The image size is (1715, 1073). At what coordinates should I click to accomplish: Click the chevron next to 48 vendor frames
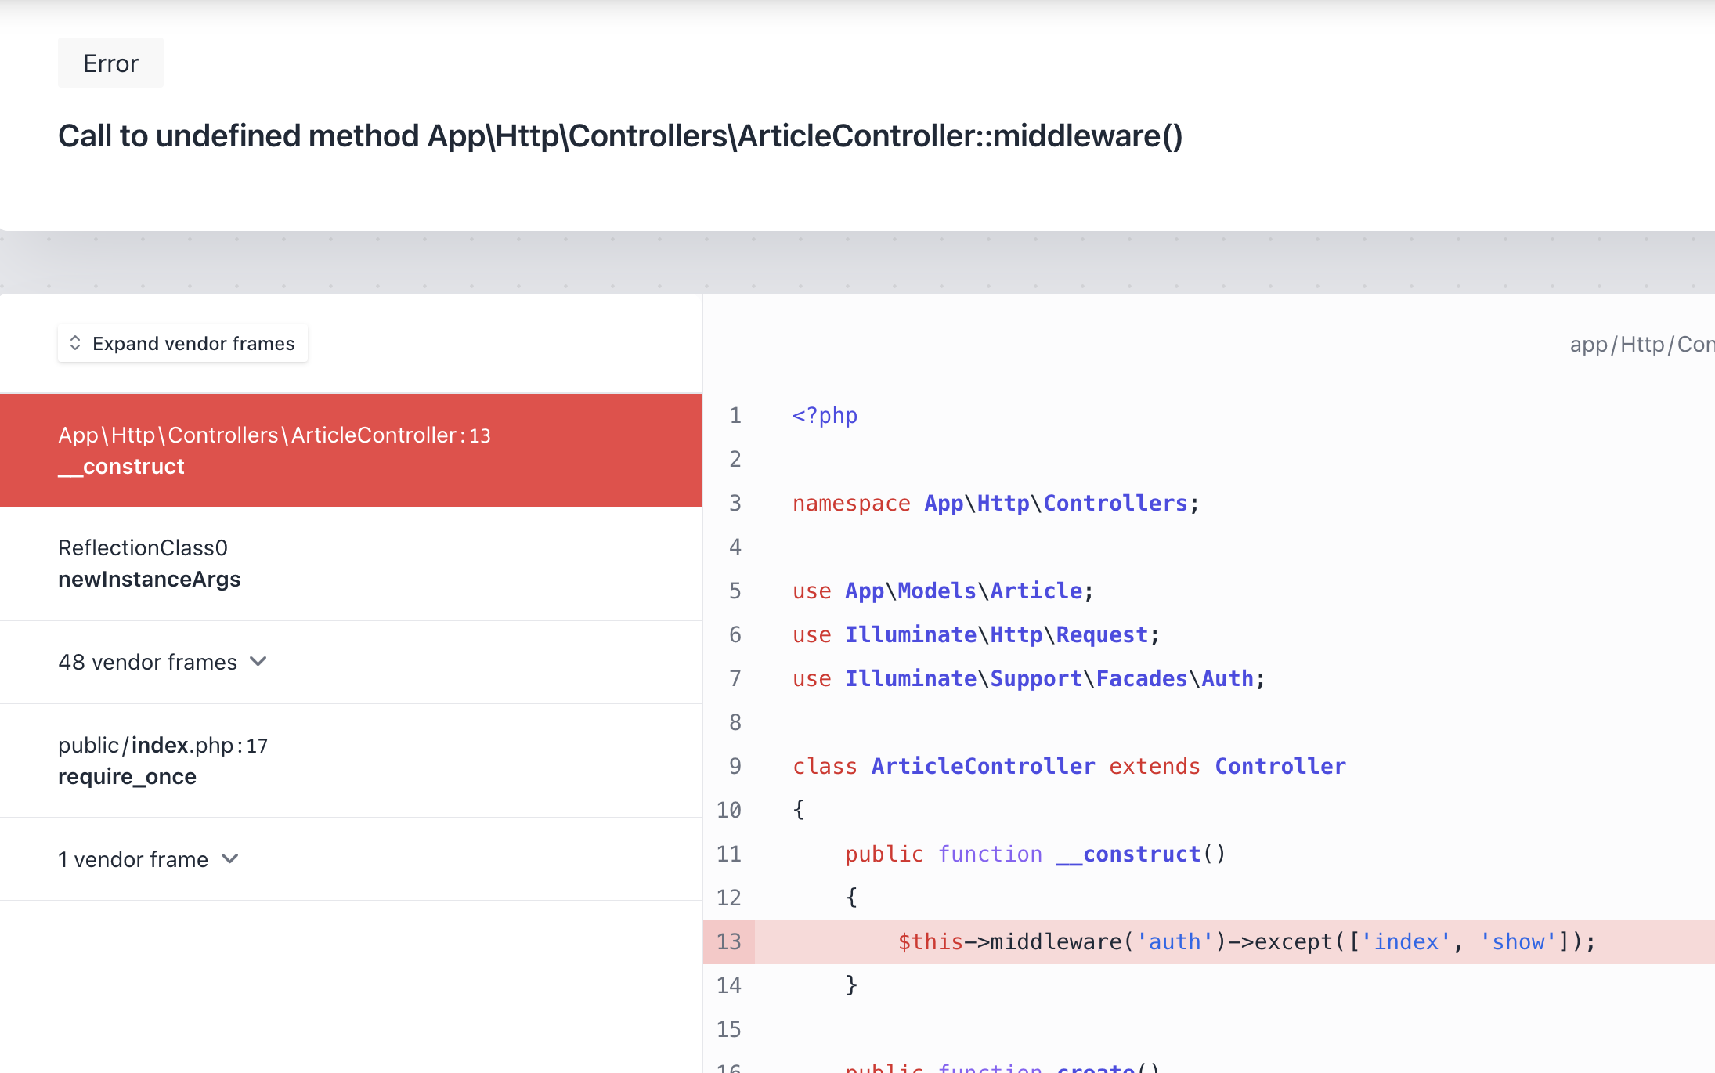(x=258, y=662)
